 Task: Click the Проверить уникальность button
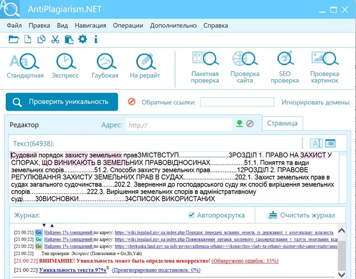click(x=62, y=102)
